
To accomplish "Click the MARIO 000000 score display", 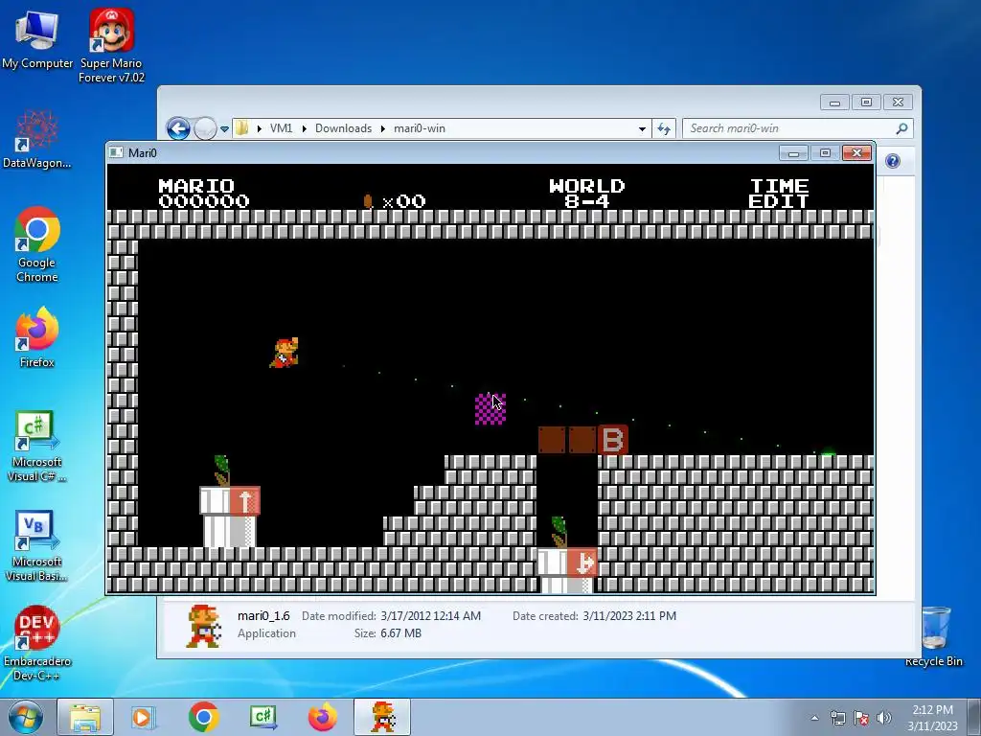I will click(x=204, y=194).
